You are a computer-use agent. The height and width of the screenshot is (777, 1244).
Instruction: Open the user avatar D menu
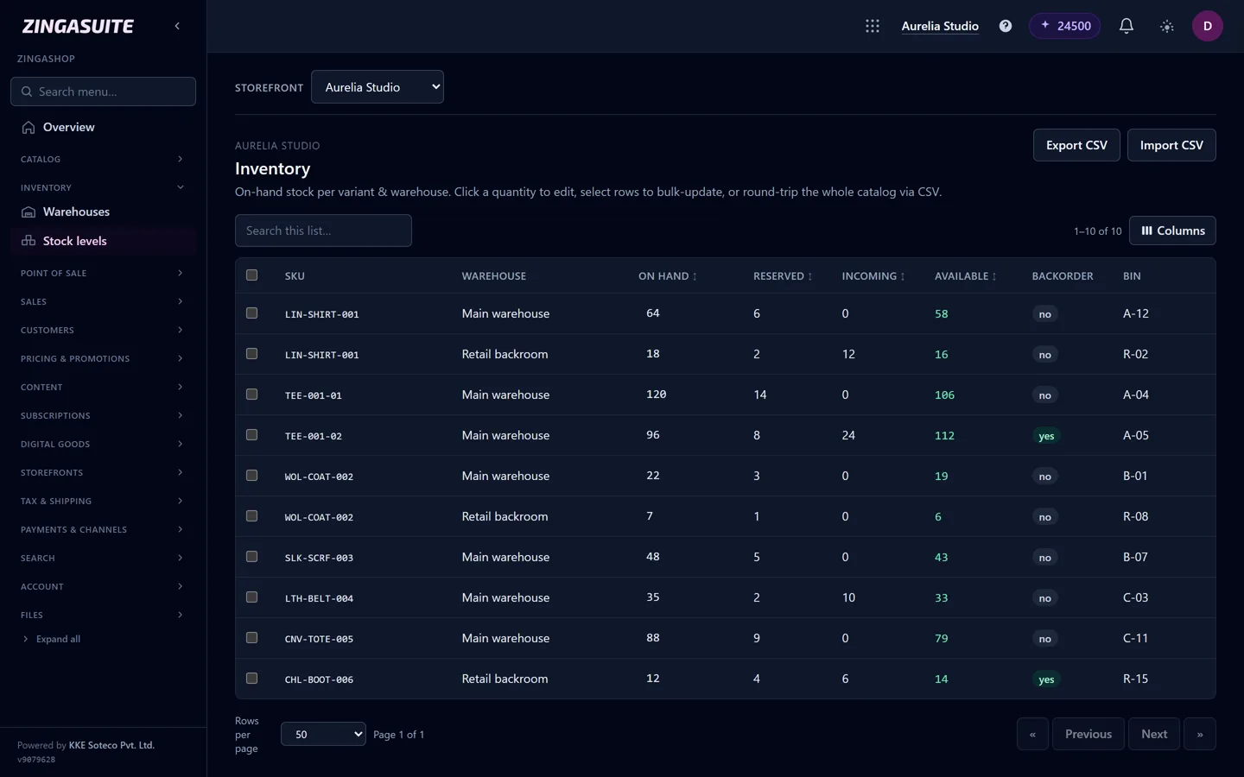[x=1208, y=26]
